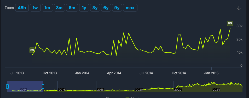
Task: Set zoom range to max
Action: point(130,8)
